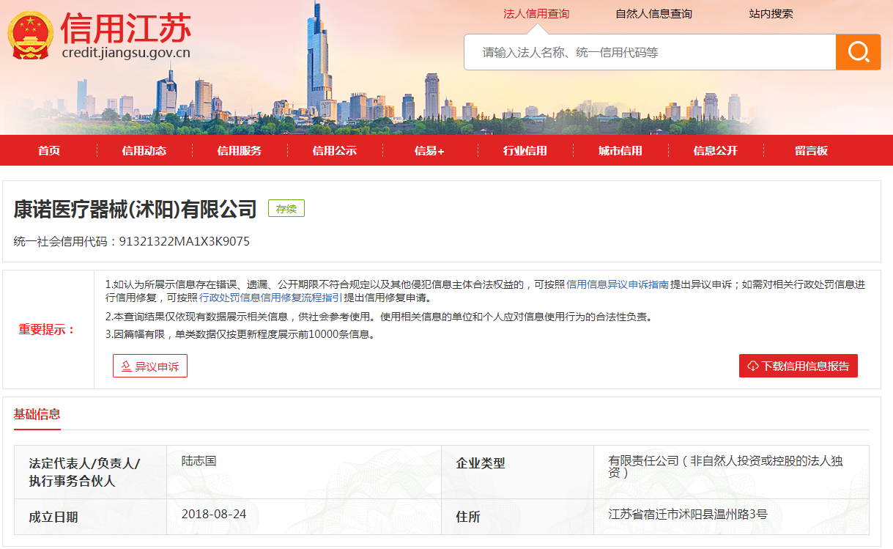Click the 信用信息异议申诉指南 link
This screenshot has height=549, width=893.
pos(618,284)
